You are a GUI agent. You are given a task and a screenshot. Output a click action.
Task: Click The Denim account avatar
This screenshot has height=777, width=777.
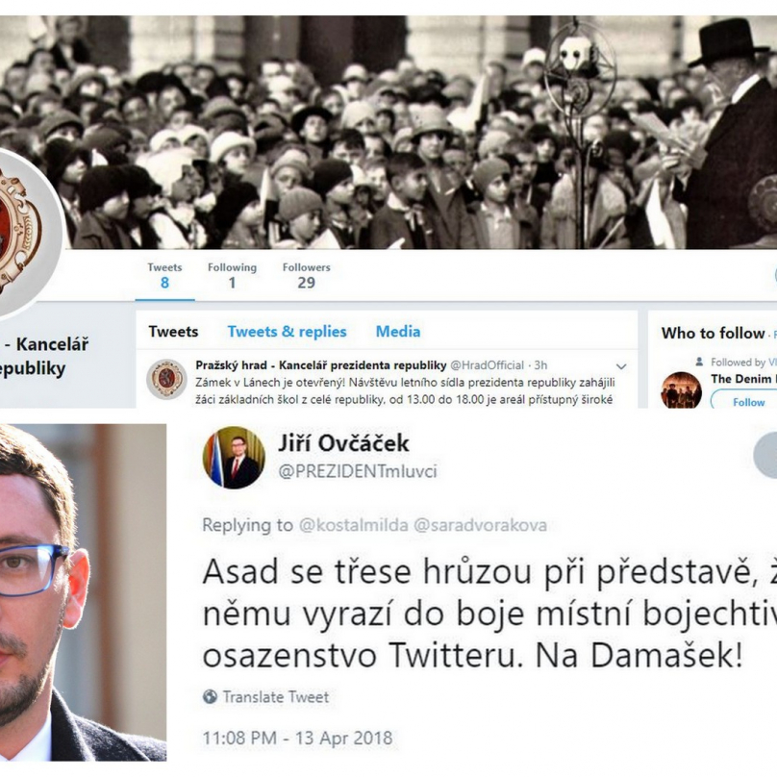point(681,390)
